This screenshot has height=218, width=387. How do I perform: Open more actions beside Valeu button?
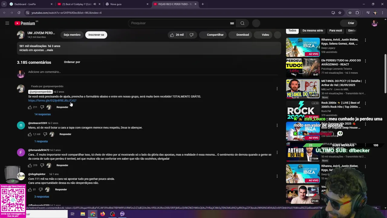point(277,35)
